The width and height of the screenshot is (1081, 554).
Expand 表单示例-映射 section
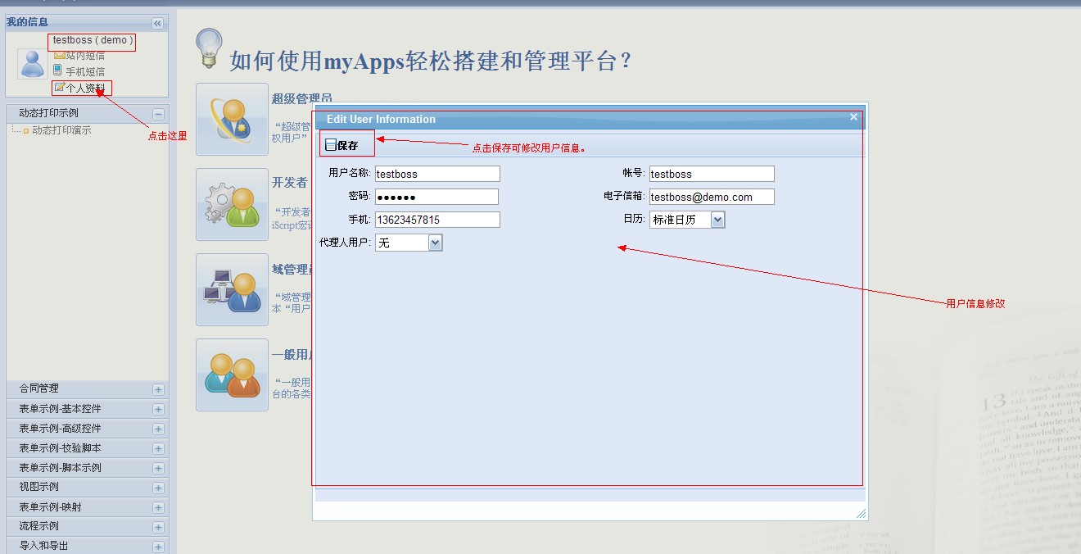pyautogui.click(x=158, y=507)
